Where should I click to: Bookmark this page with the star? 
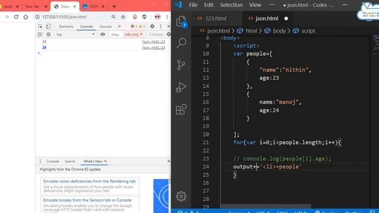[x=123, y=17]
